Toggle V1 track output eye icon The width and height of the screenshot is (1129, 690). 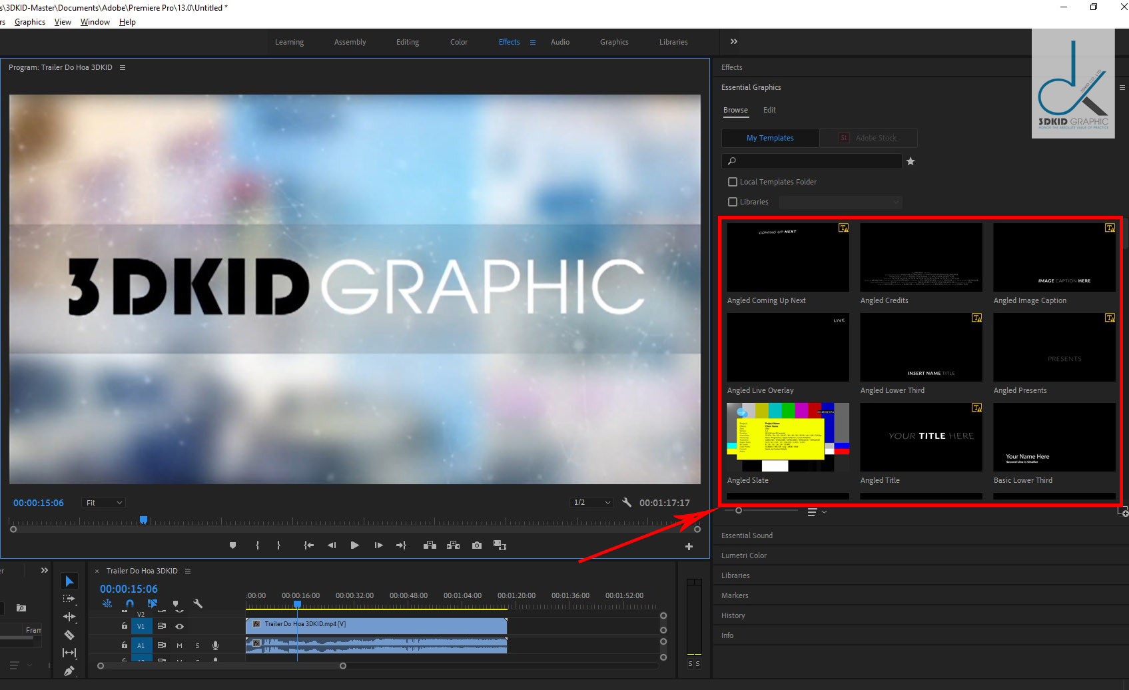pos(179,626)
